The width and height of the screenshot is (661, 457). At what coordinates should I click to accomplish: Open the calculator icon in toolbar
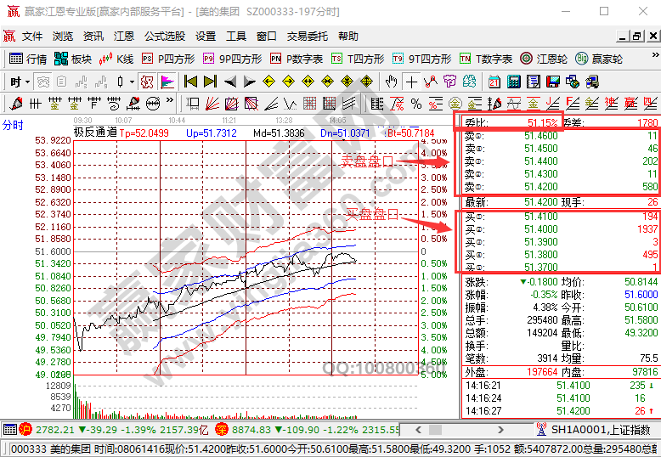pyautogui.click(x=513, y=82)
